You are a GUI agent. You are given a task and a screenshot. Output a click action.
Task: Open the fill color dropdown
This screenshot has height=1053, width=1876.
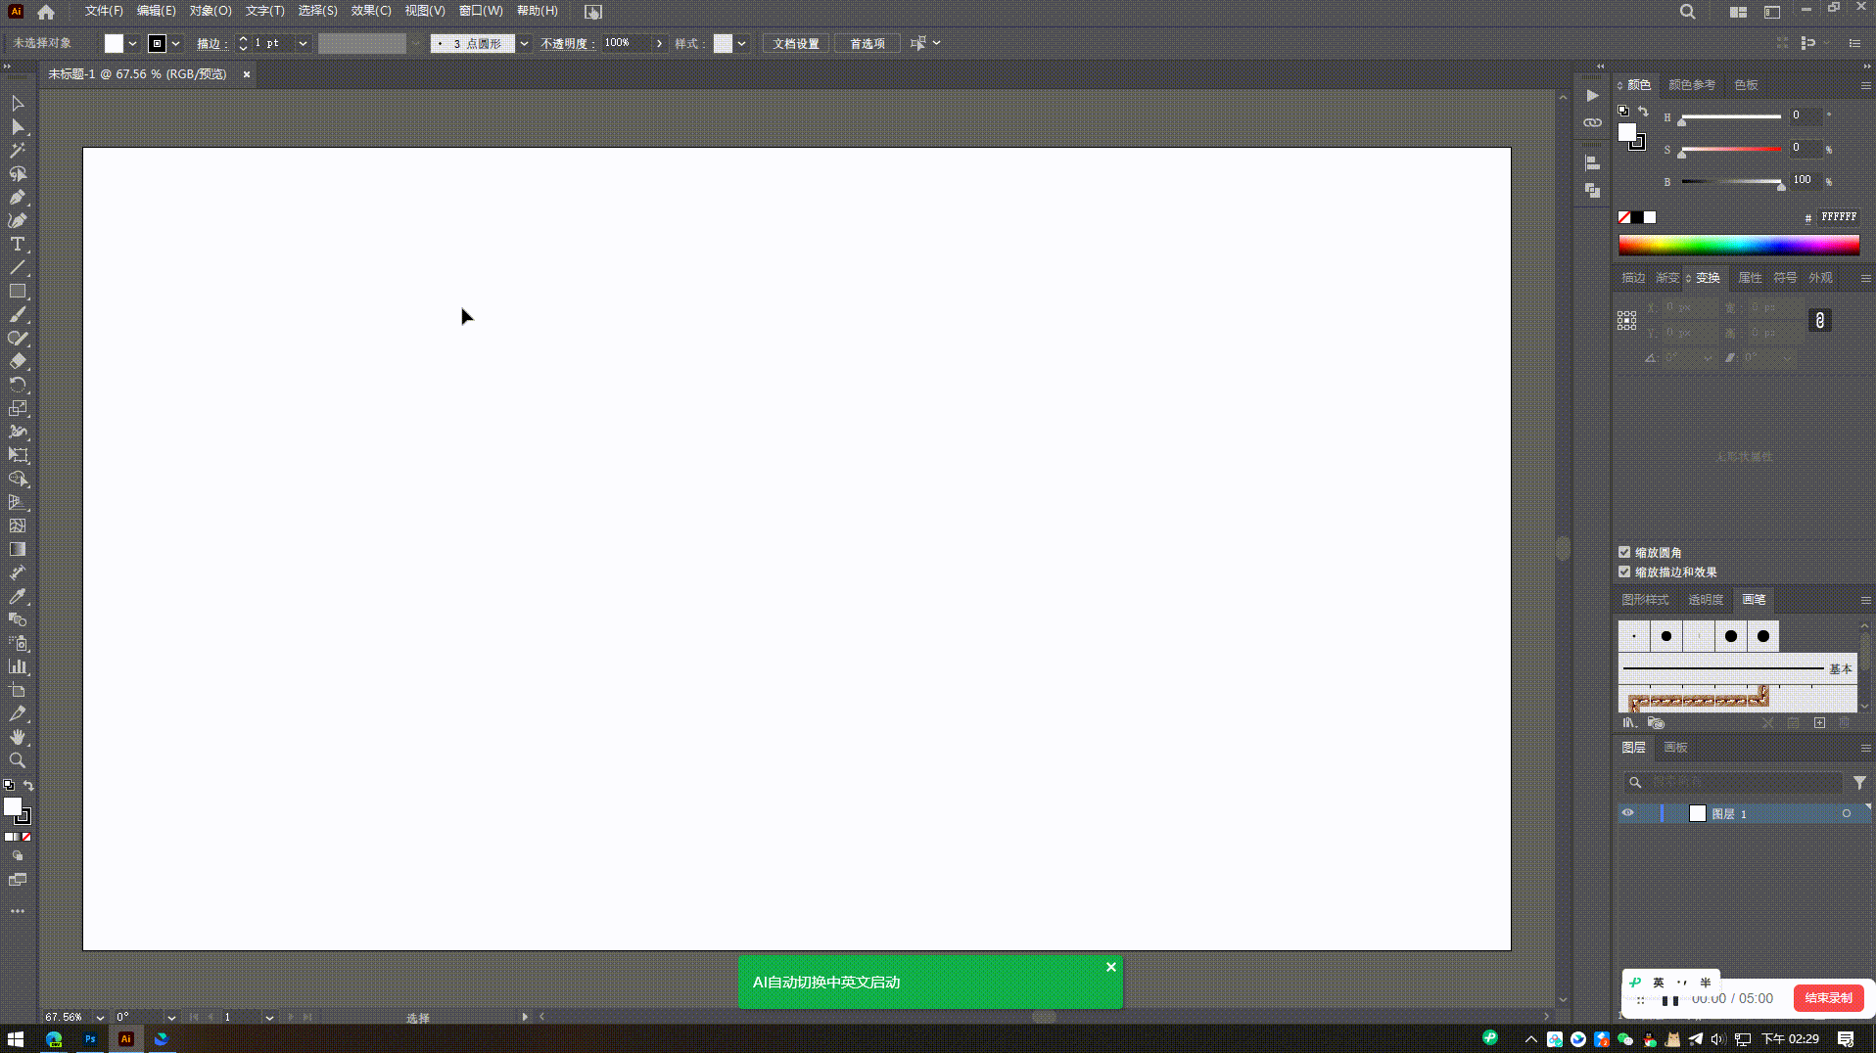click(x=132, y=43)
